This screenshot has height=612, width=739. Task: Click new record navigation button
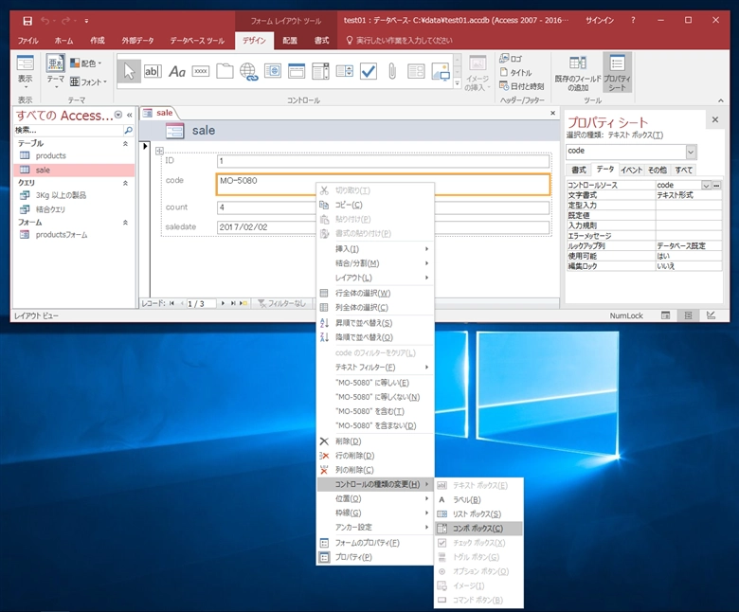pos(243,303)
